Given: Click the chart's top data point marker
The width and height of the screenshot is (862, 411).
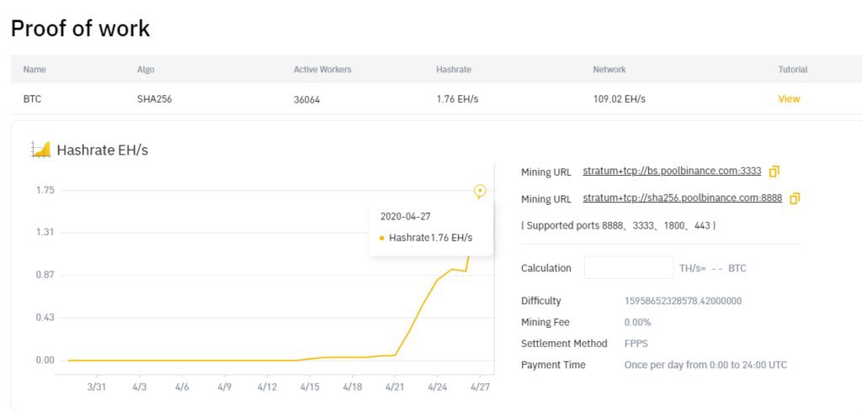Looking at the screenshot, I should (x=480, y=191).
